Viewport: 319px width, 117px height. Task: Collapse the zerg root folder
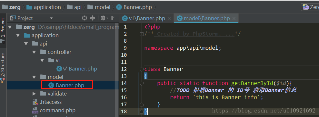click(x=10, y=27)
